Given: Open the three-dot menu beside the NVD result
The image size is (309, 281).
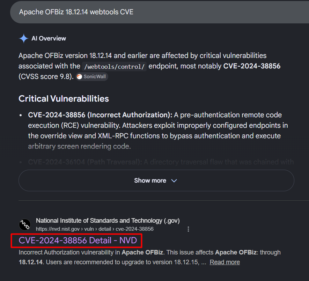Looking at the screenshot, I should 189,229.
